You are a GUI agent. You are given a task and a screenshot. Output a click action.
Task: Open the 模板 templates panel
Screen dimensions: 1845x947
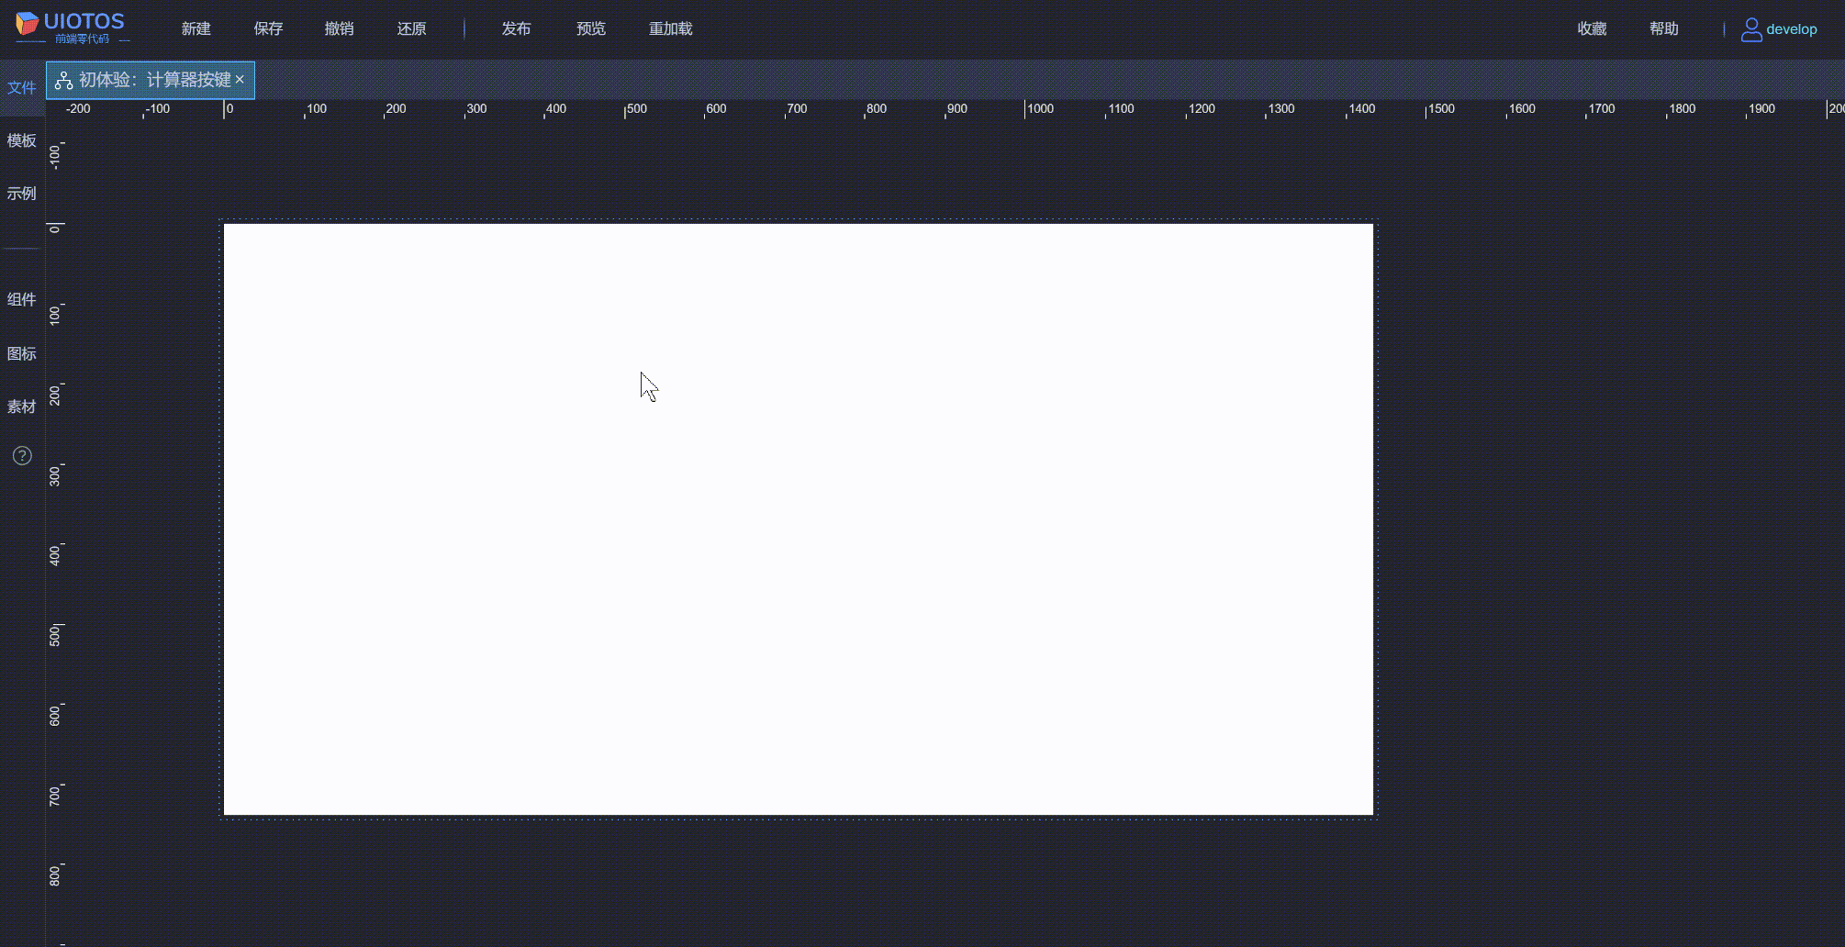[x=21, y=140]
